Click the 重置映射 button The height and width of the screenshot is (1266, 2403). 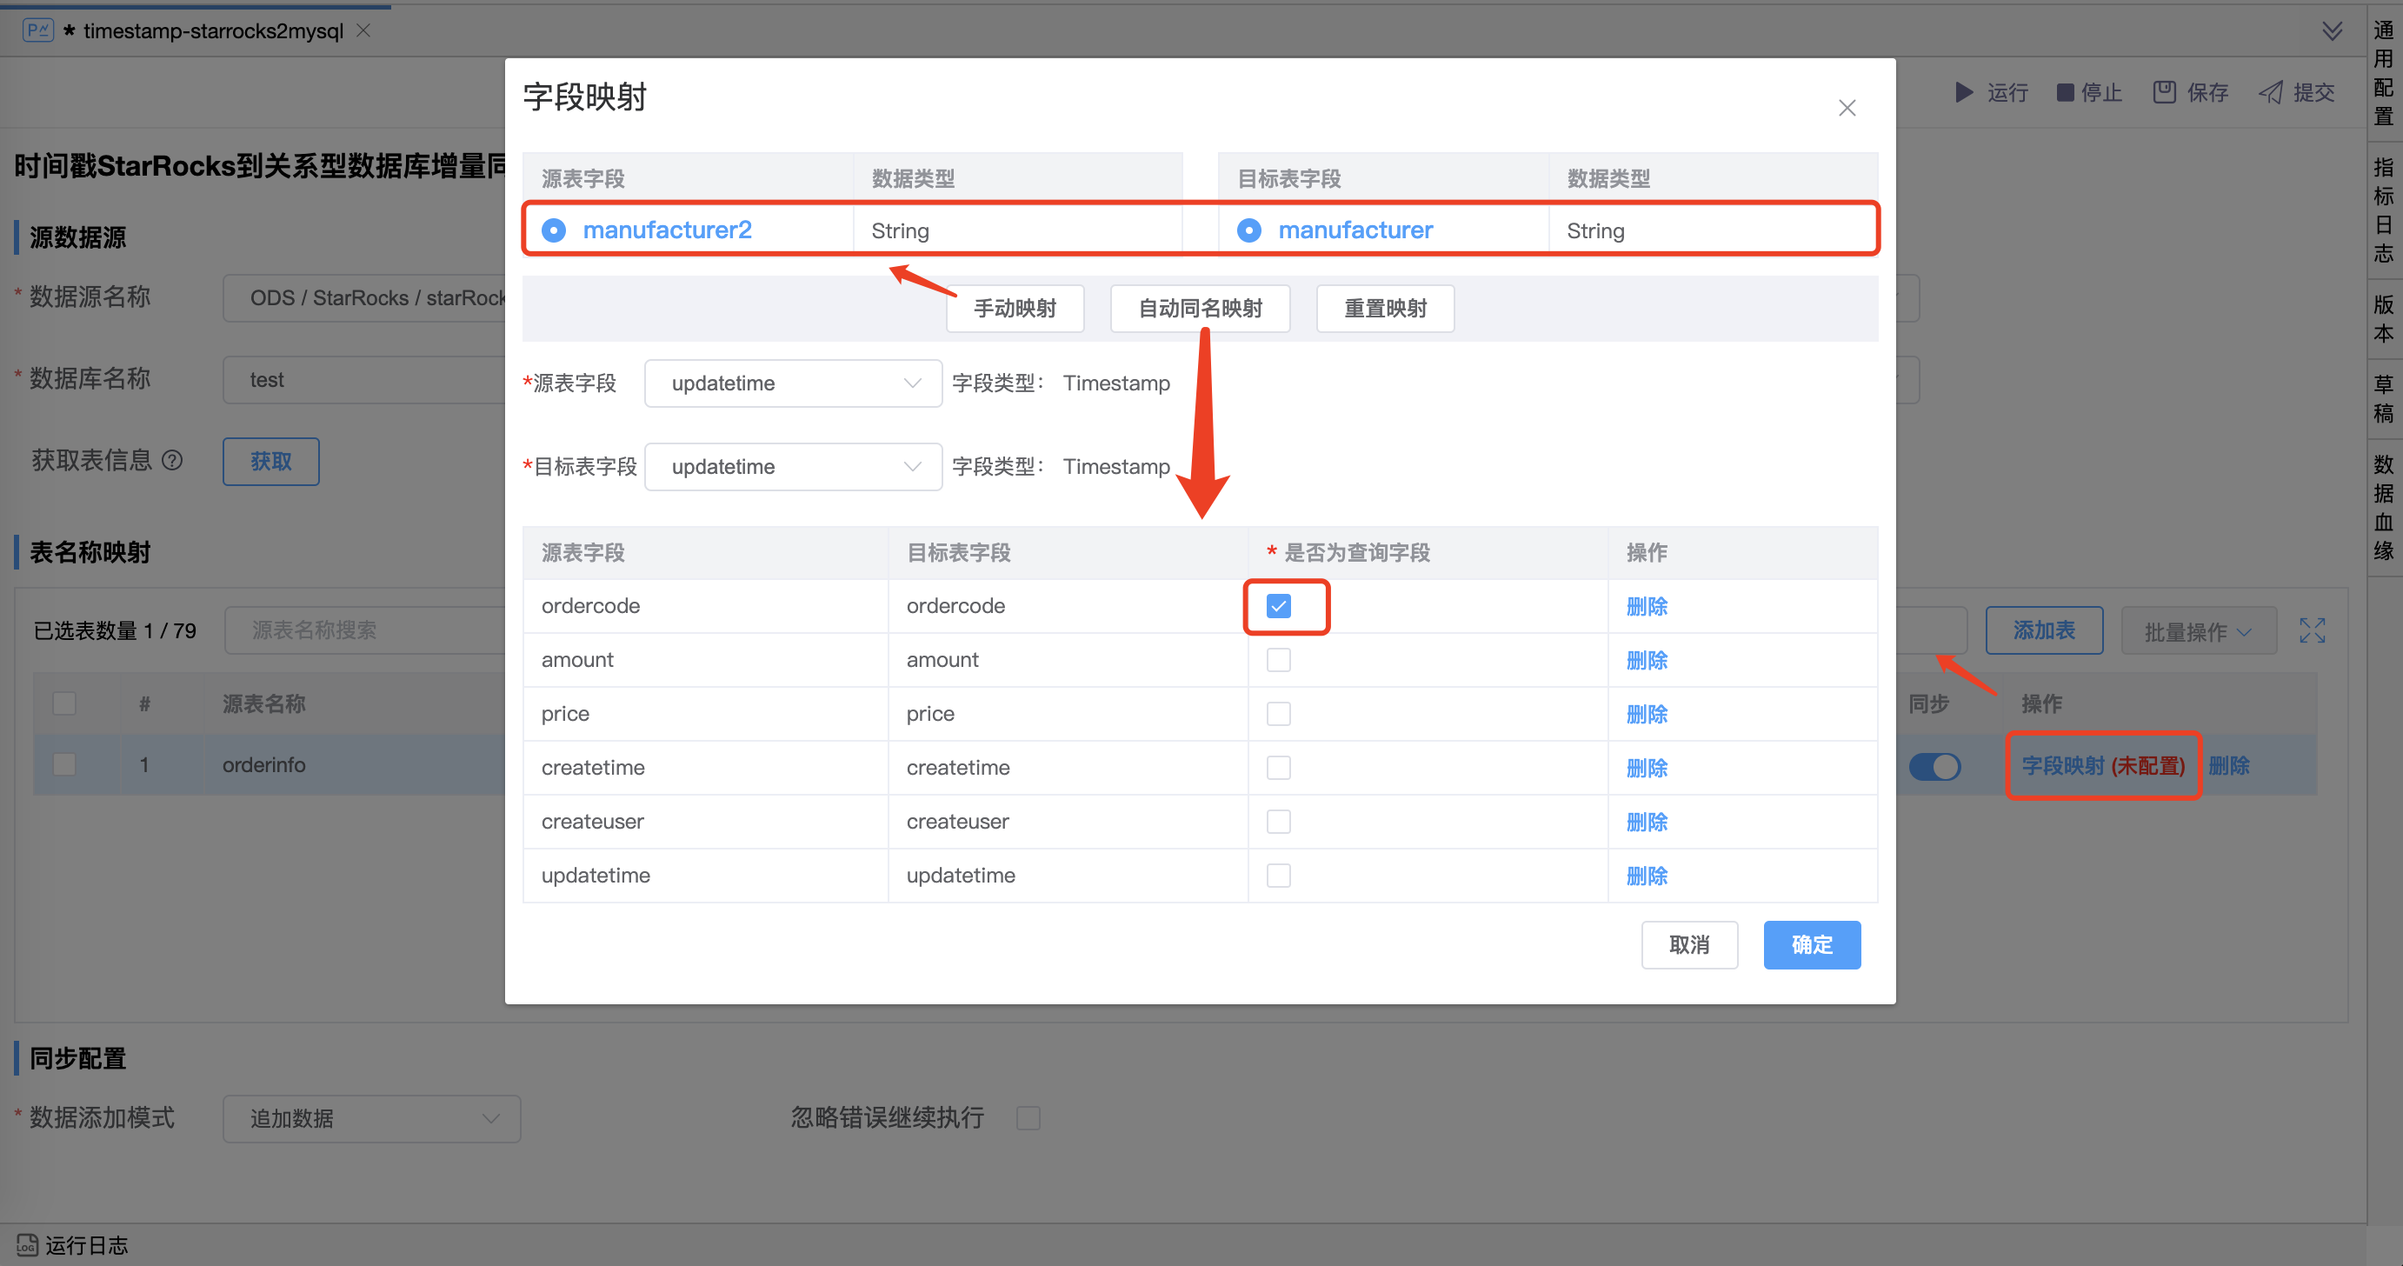point(1384,309)
